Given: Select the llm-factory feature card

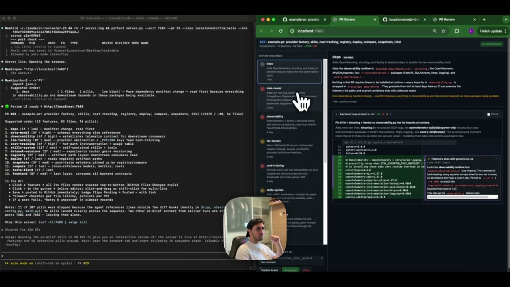Looking at the screenshot, I should tap(289, 149).
